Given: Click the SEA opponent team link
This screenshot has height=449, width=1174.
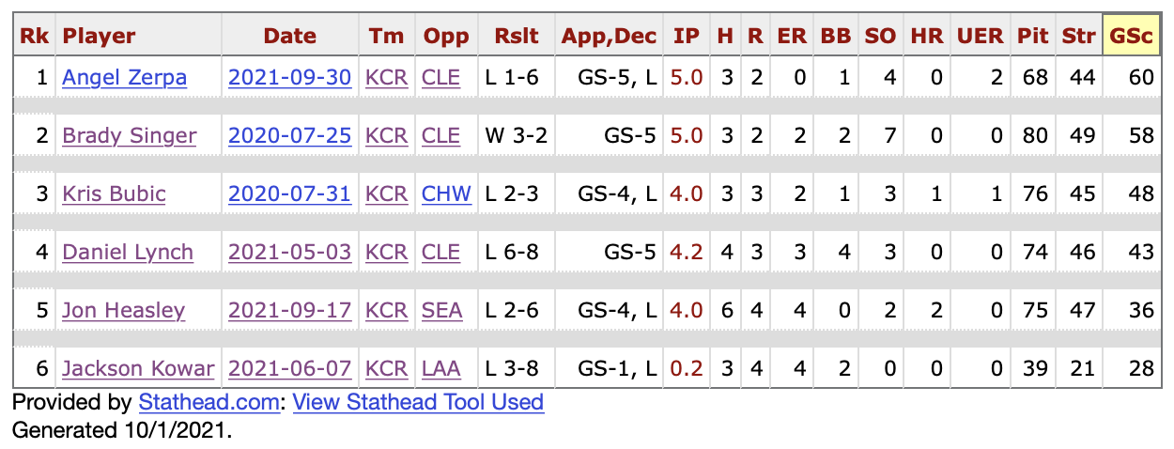Looking at the screenshot, I should (x=441, y=310).
